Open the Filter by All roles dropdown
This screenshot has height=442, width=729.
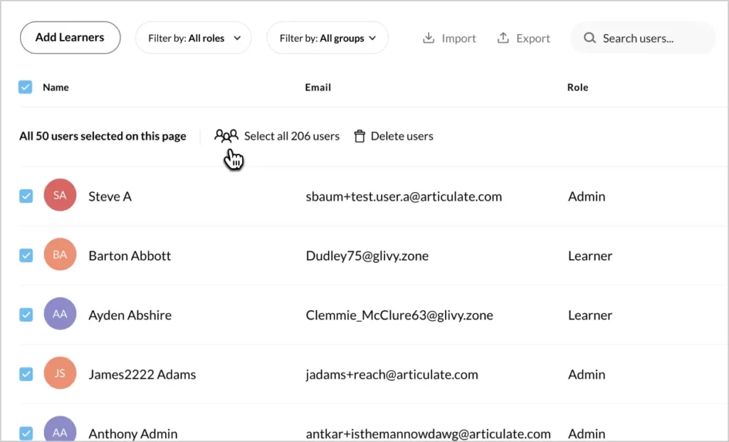(194, 38)
